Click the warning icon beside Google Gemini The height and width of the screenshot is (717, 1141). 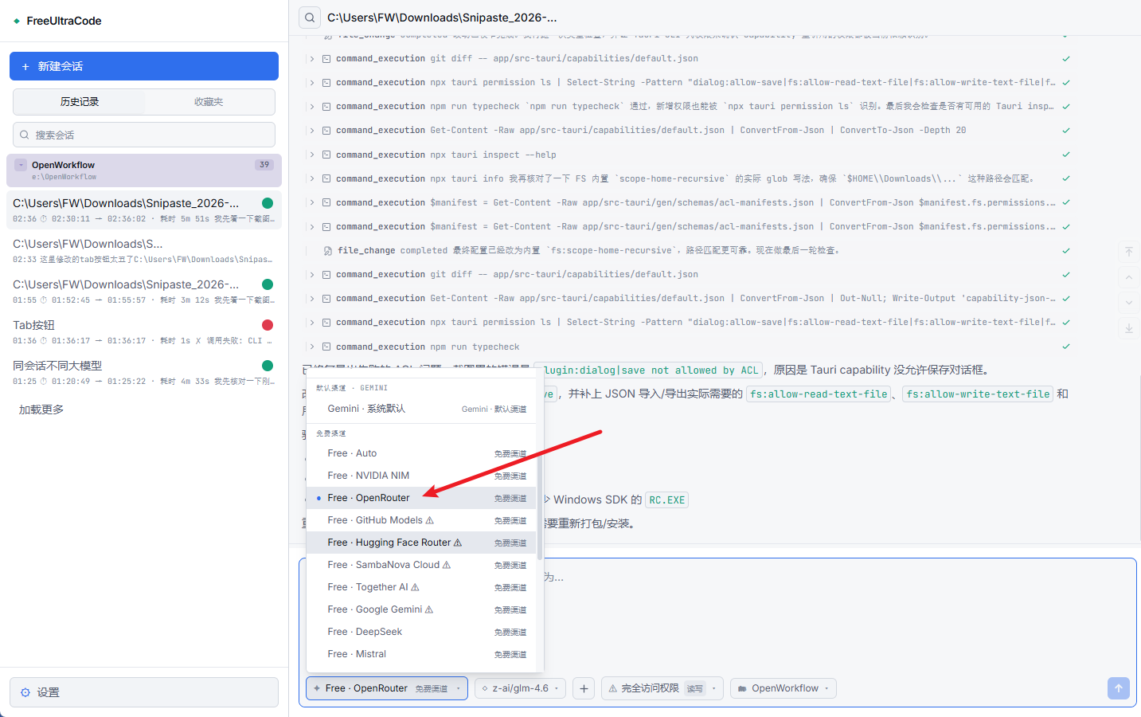pyautogui.click(x=429, y=609)
